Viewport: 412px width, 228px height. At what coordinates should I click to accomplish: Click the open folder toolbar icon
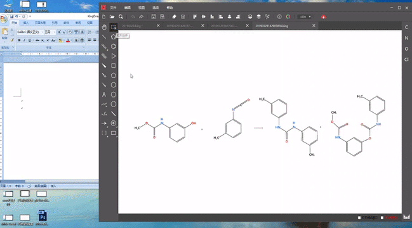click(112, 16)
